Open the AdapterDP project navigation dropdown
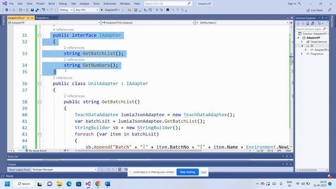 click(54, 23)
